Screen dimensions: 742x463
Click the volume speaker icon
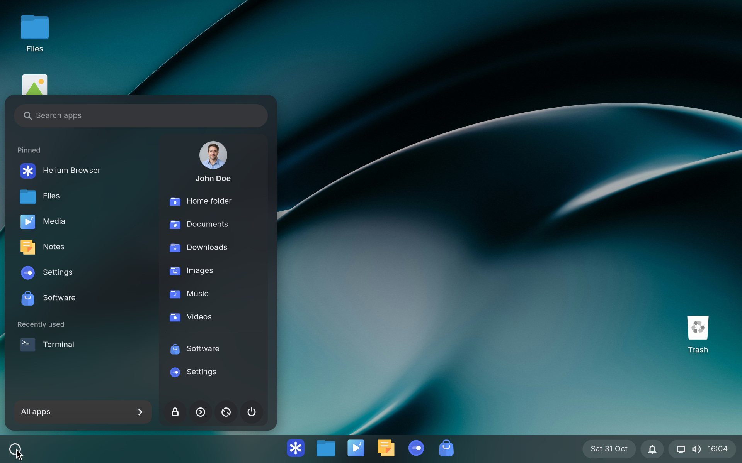pos(696,449)
